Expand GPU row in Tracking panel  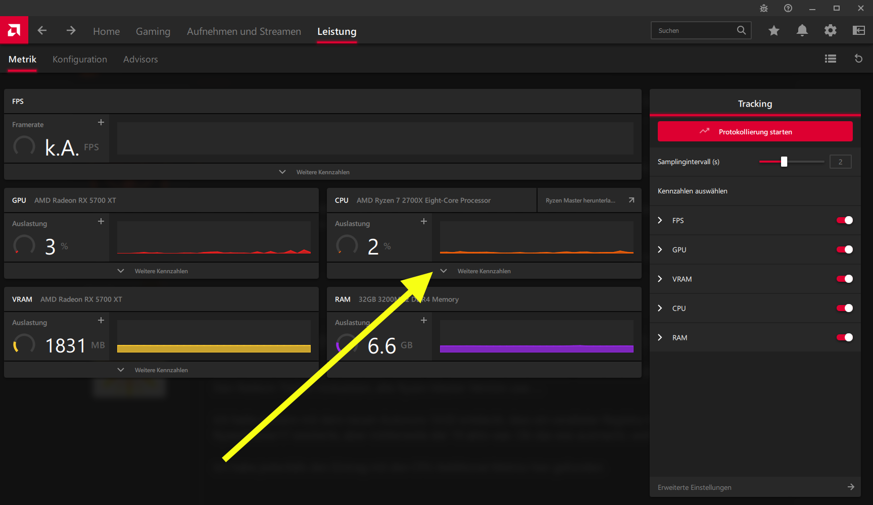[660, 249]
